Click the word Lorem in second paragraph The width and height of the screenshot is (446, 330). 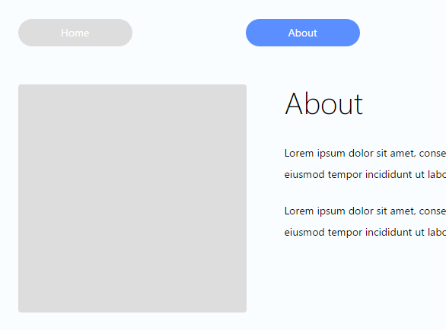[299, 211]
